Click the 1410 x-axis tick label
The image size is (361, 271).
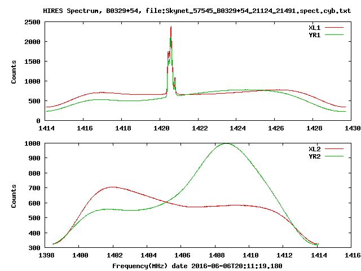pyautogui.click(x=250, y=255)
